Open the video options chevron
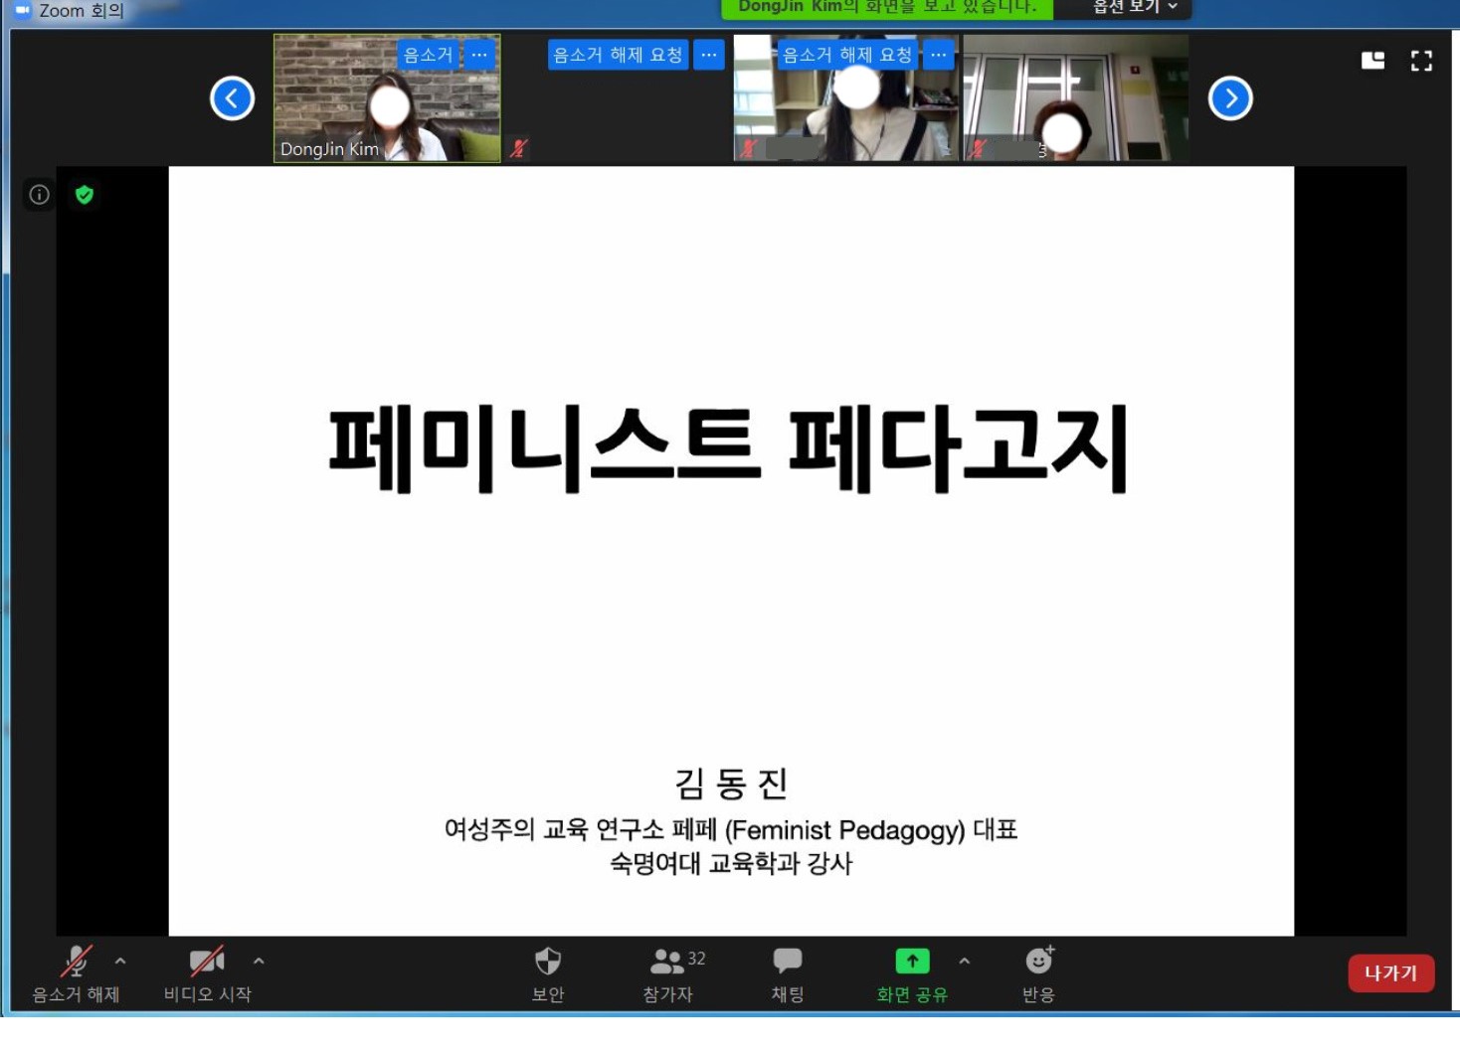1460x1059 pixels. pos(258,963)
